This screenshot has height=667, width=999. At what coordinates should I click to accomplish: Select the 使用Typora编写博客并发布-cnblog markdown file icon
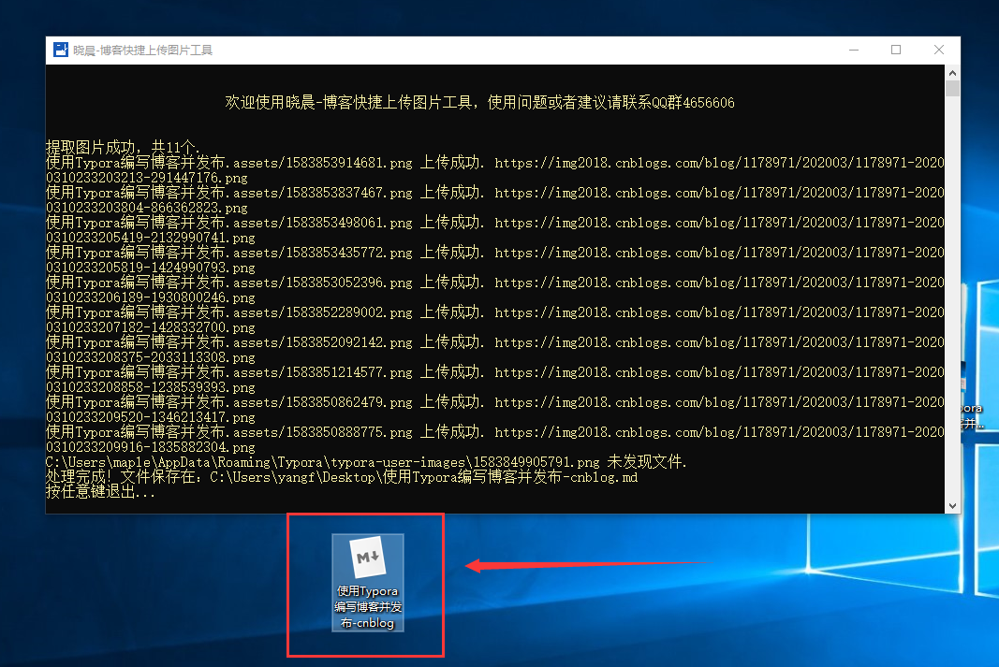(x=368, y=583)
